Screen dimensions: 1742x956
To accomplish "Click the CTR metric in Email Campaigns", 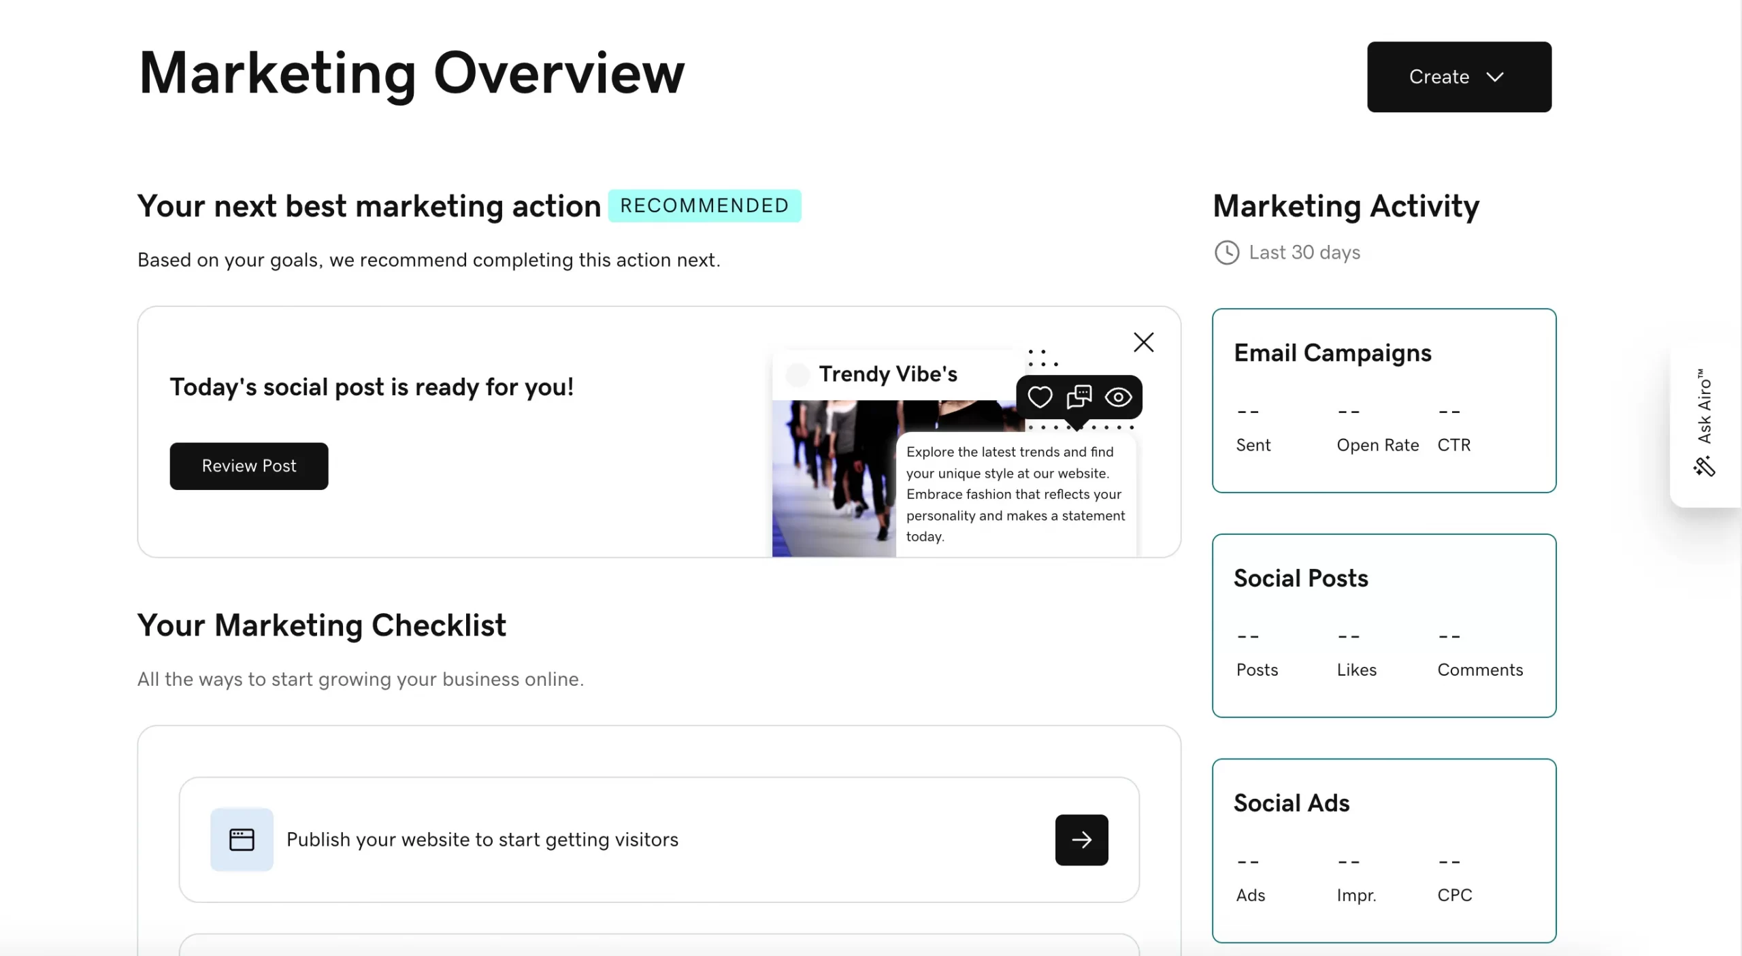I will pyautogui.click(x=1453, y=445).
